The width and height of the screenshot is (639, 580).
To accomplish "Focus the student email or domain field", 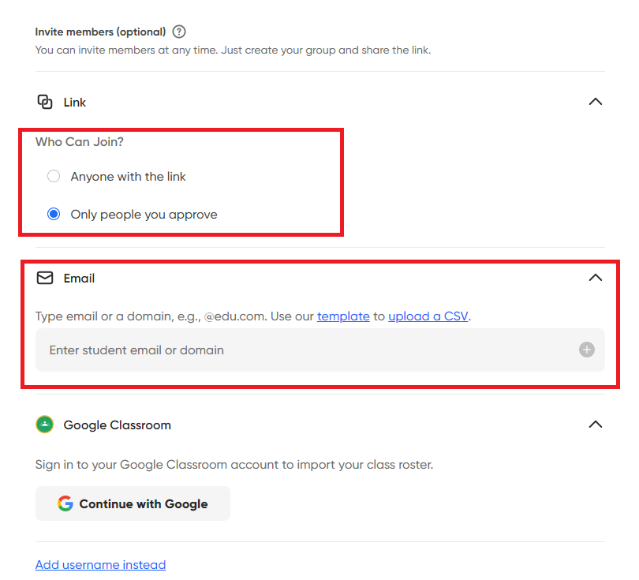I will pyautogui.click(x=308, y=350).
